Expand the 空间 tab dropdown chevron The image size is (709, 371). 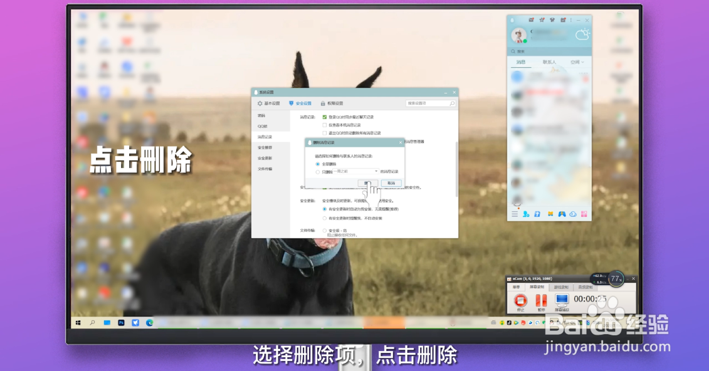pyautogui.click(x=582, y=62)
